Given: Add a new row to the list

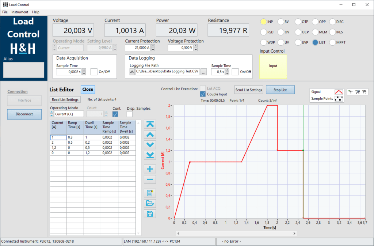Looking at the screenshot, I should point(150,169).
